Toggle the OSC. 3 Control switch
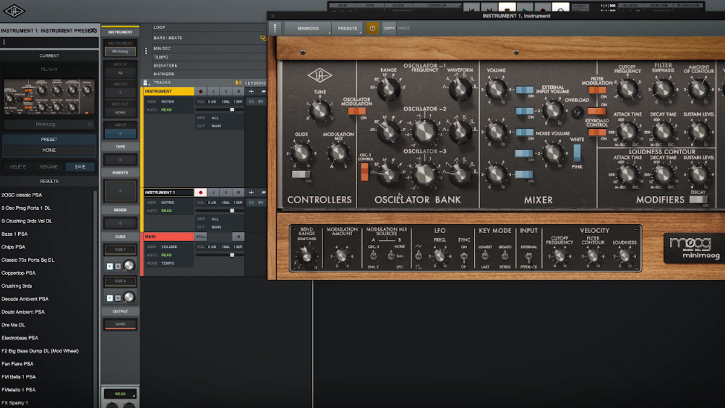 pos(364,172)
